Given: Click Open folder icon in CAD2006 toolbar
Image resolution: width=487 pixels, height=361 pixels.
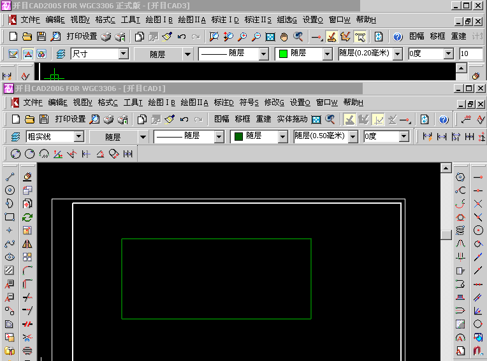Looking at the screenshot, I should tap(29, 120).
